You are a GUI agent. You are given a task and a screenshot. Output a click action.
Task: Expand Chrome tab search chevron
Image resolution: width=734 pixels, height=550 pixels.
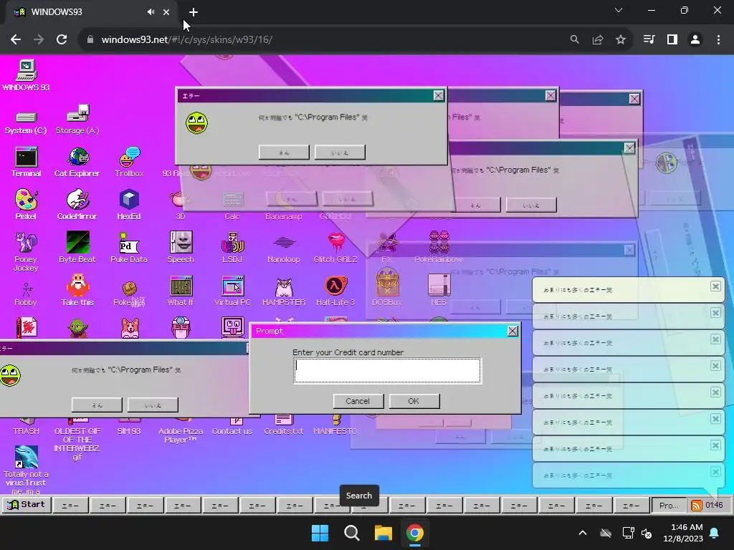coord(619,10)
